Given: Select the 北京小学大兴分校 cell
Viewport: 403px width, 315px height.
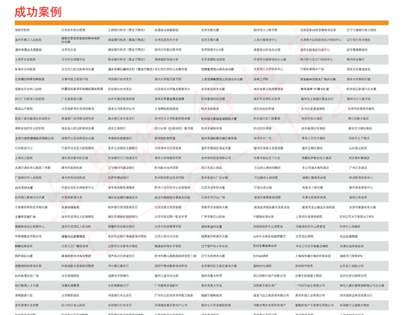Looking at the screenshot, I should point(166,236).
